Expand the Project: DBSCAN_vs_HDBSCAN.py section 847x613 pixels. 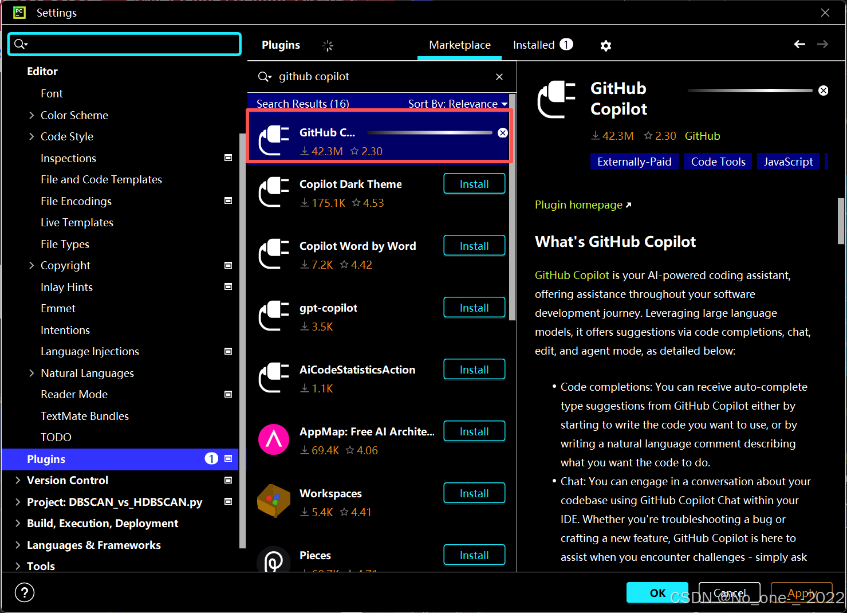[x=18, y=502]
